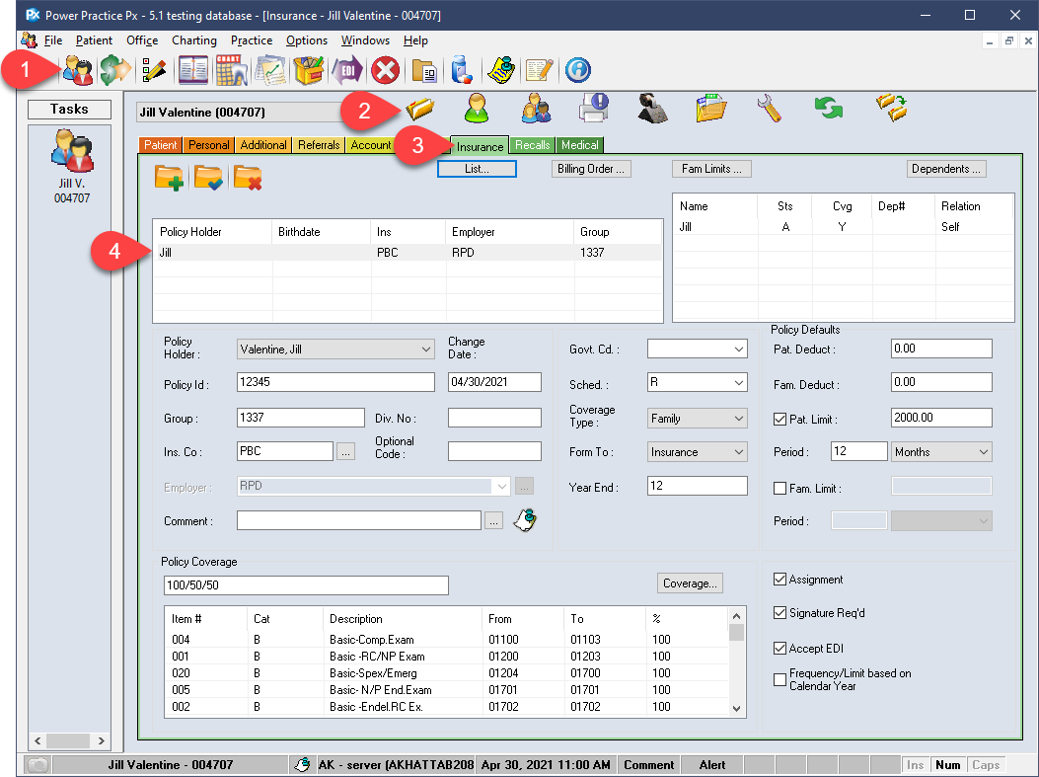Click the folder transfer arrows icon
Viewport: 1039px width, 777px height.
(x=891, y=108)
